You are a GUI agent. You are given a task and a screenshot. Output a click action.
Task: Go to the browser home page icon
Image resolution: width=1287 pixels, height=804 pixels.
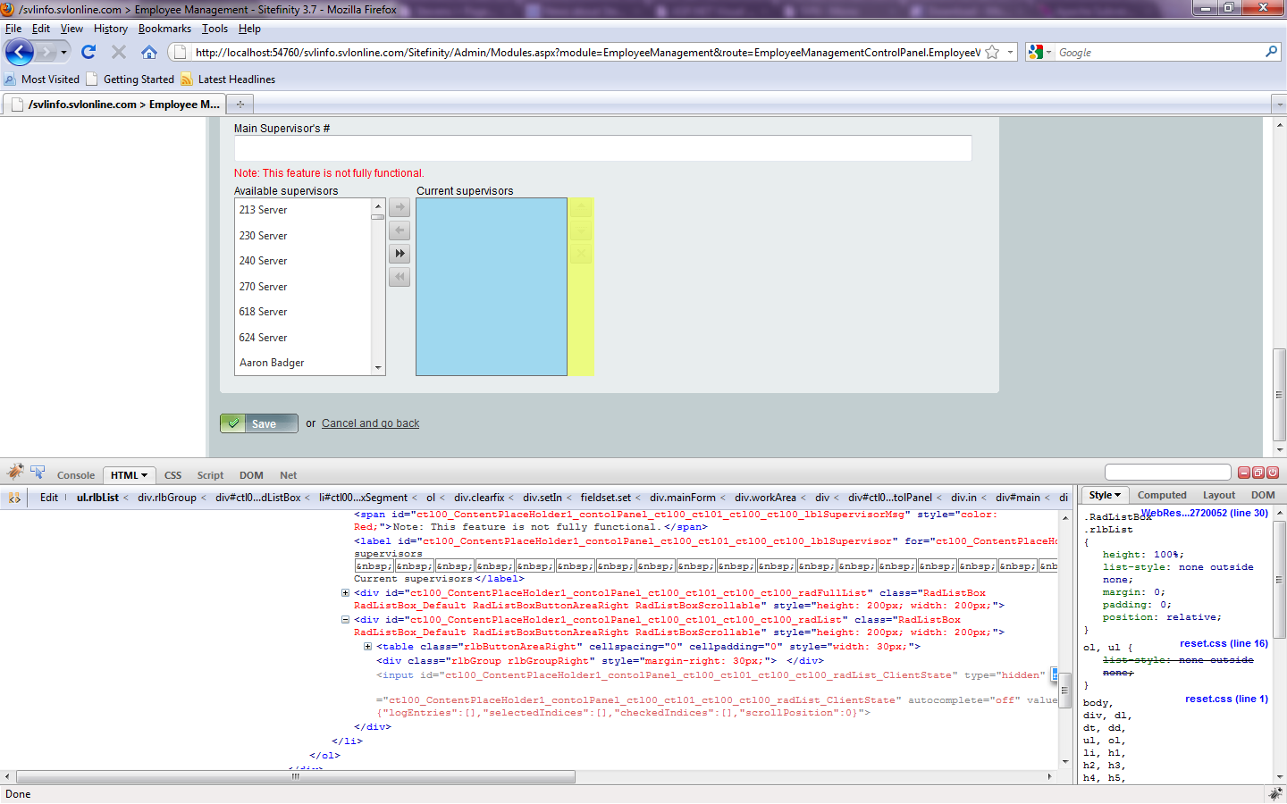pos(149,53)
